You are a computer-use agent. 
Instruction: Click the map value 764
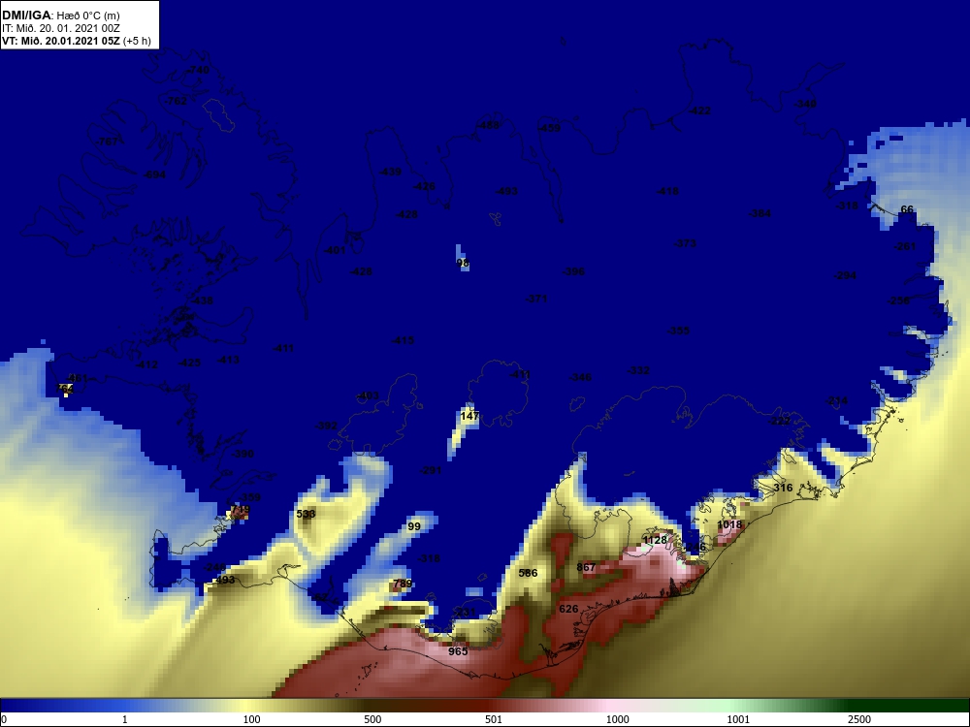64,389
